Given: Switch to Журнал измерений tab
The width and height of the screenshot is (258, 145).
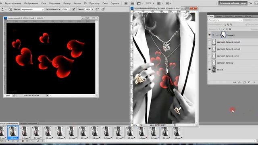Looking at the screenshot, I should coord(29,124).
